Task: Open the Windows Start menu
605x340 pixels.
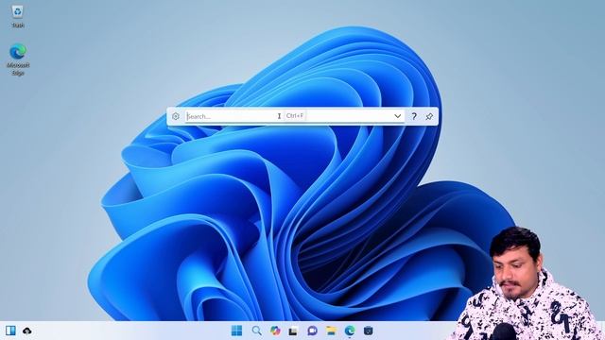Action: click(236, 331)
